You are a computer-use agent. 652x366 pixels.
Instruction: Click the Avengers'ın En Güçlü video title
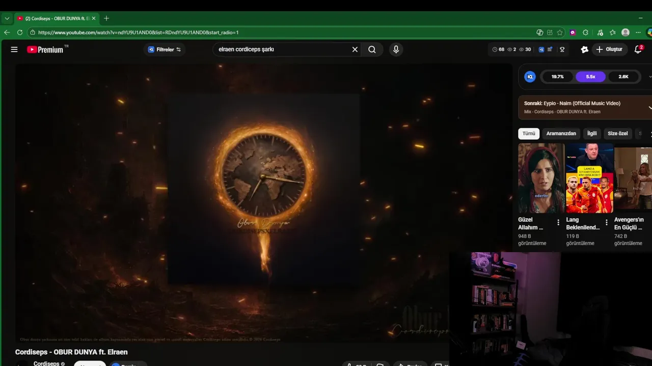[629, 224]
